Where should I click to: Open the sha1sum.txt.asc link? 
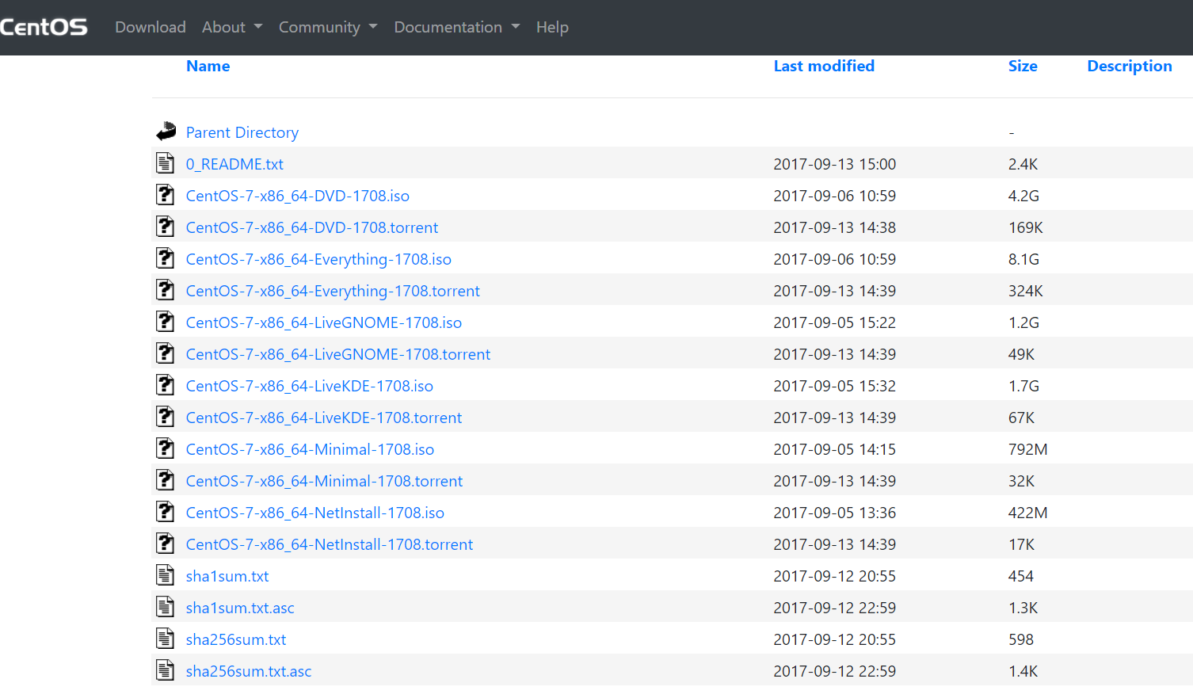pyautogui.click(x=240, y=608)
